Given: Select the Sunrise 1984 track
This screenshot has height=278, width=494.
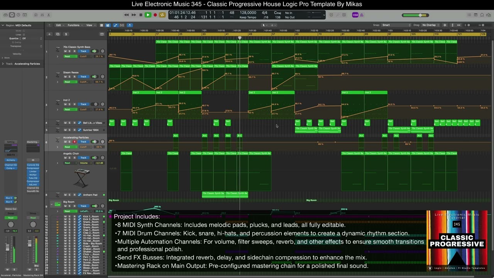Looking at the screenshot, I should pos(76,130).
